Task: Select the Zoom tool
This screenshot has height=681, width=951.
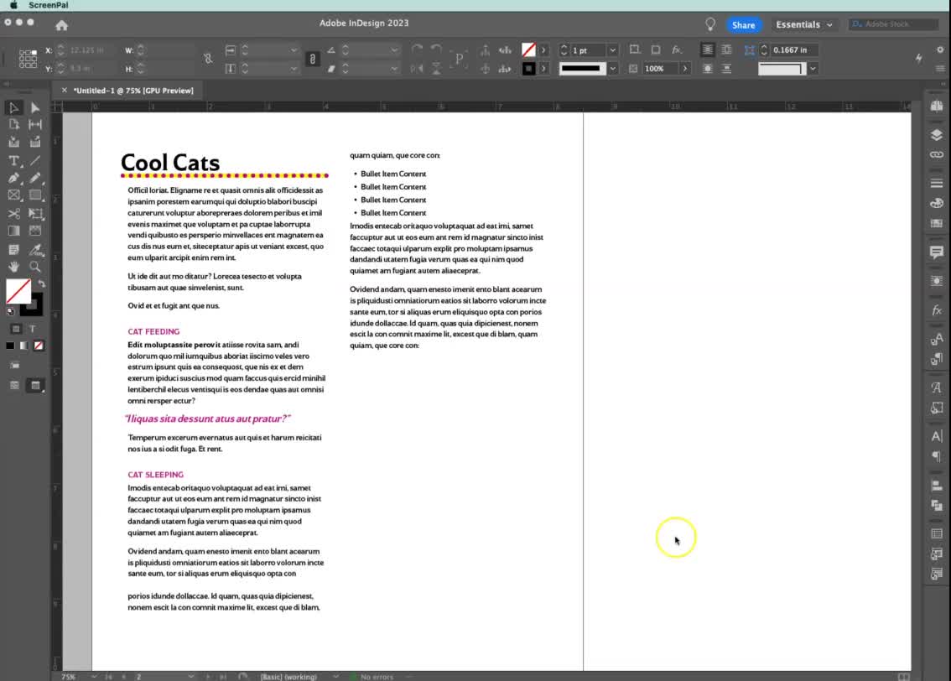Action: click(x=35, y=267)
